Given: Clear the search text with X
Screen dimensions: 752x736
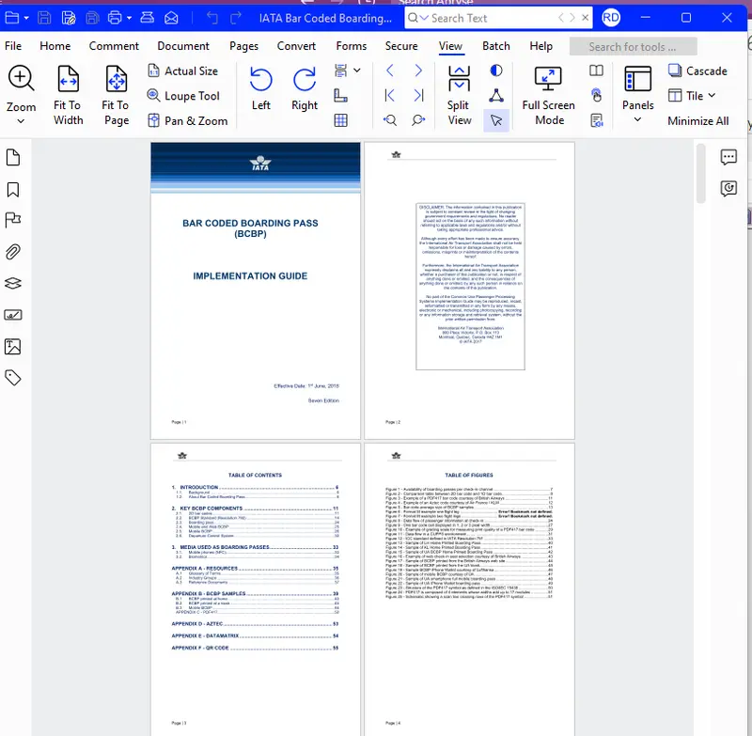Looking at the screenshot, I should click(585, 18).
